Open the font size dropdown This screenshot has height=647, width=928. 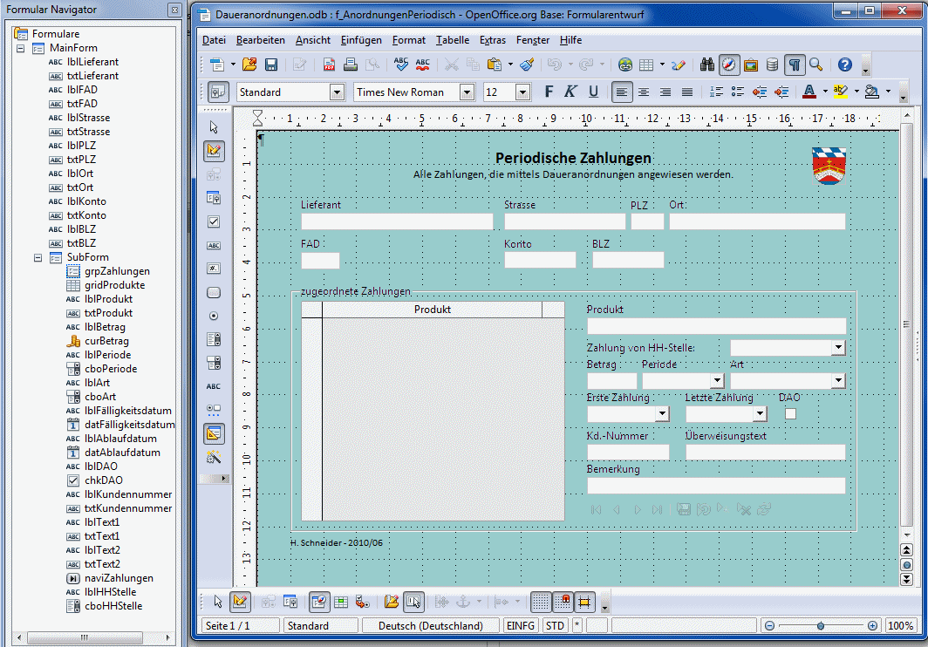coord(522,92)
